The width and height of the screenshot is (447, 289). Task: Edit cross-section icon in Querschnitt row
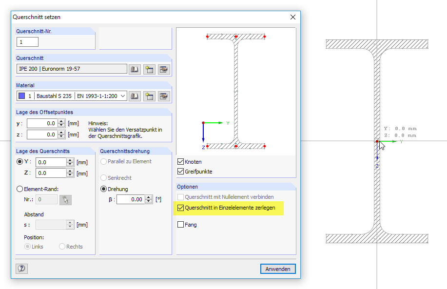(x=164, y=69)
